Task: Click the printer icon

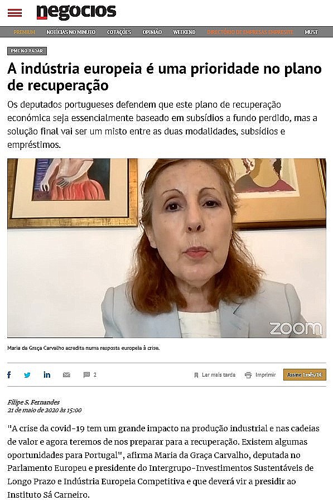Action: coord(248,375)
